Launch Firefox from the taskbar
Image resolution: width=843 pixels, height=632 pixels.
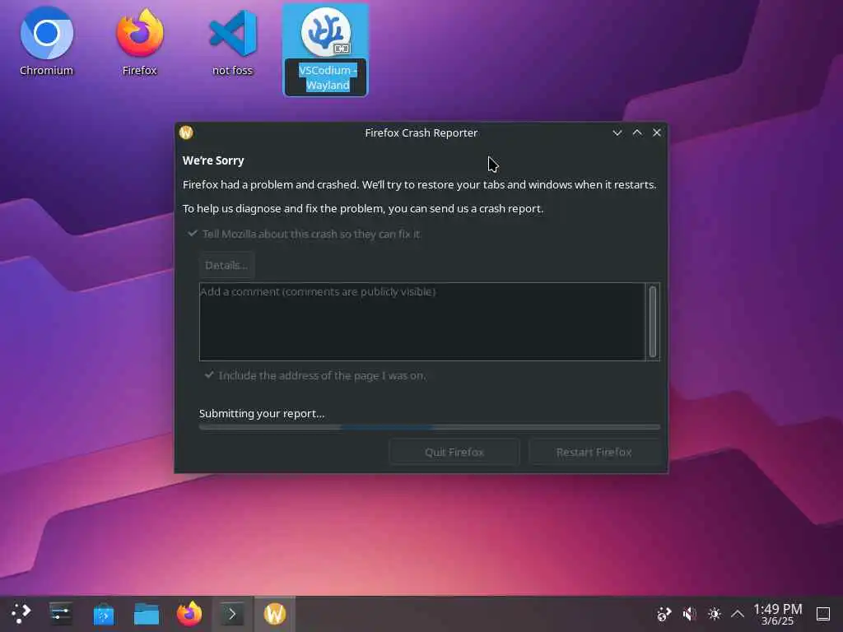pos(189,614)
